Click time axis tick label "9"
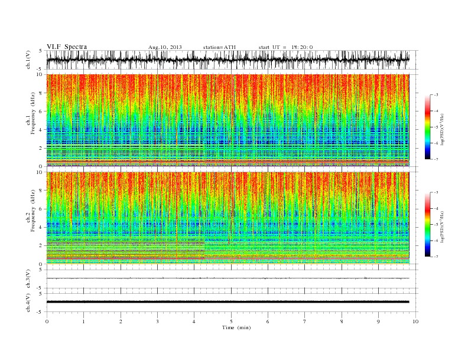The height and width of the screenshot is (361, 468). (x=378, y=321)
